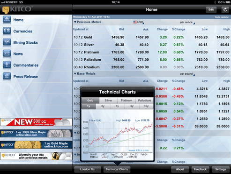This screenshot has width=231, height=174.
Task: Open Press Release section
Action: pyautogui.click(x=25, y=77)
